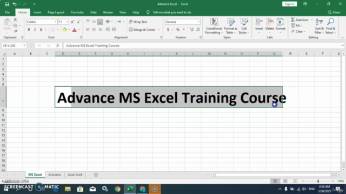This screenshot has height=194, width=346.
Task: Open the Name Box dropdown
Action: point(24,45)
